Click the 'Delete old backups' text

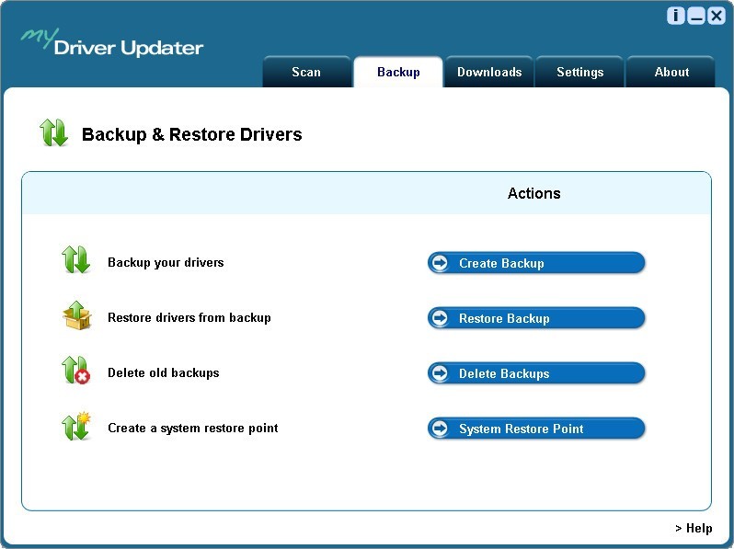pyautogui.click(x=164, y=373)
